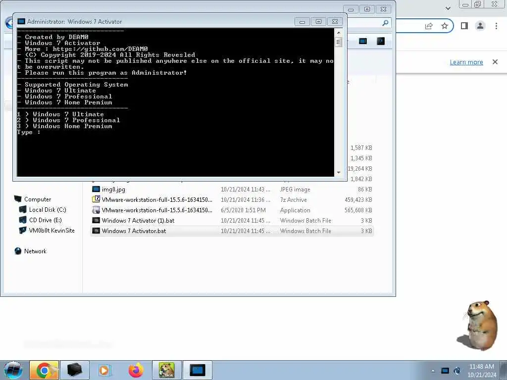Click Explorer search magnifier icon

(x=385, y=23)
